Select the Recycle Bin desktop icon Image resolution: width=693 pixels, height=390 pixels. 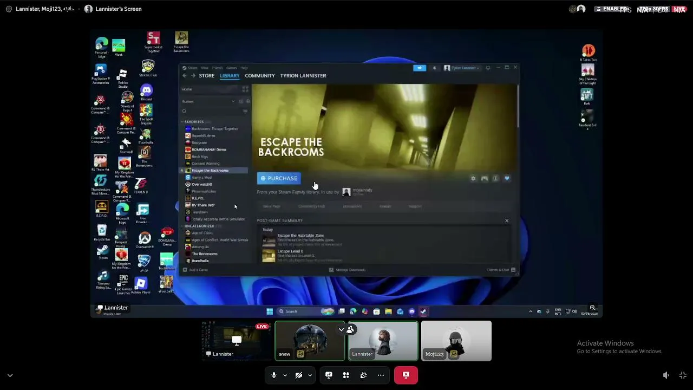[102, 233]
